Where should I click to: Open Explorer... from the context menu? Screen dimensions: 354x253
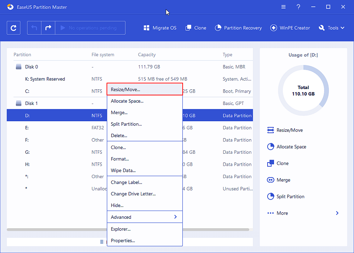coord(145,229)
